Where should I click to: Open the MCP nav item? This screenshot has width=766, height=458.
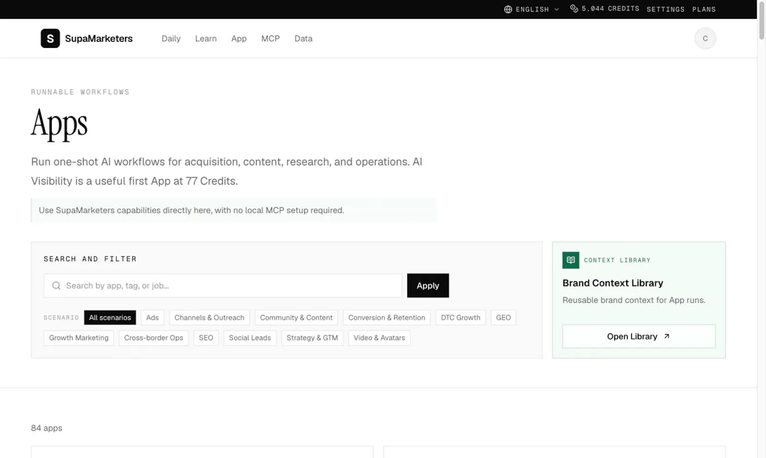pyautogui.click(x=270, y=38)
